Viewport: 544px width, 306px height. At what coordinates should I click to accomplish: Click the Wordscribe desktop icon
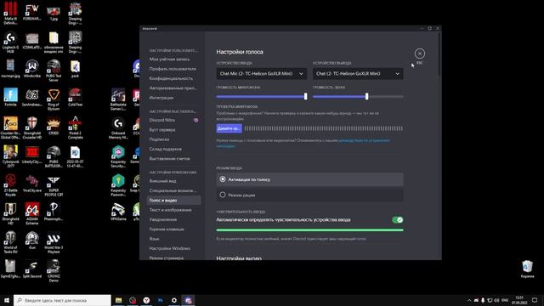pos(32,69)
